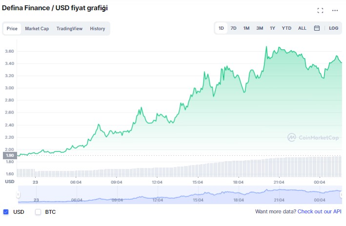The image size is (346, 226).
Task: Select the ALL time range
Action: click(302, 28)
